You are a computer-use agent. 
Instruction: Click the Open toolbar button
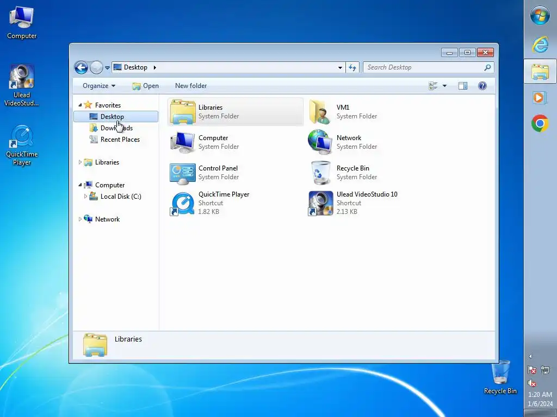[x=145, y=86]
